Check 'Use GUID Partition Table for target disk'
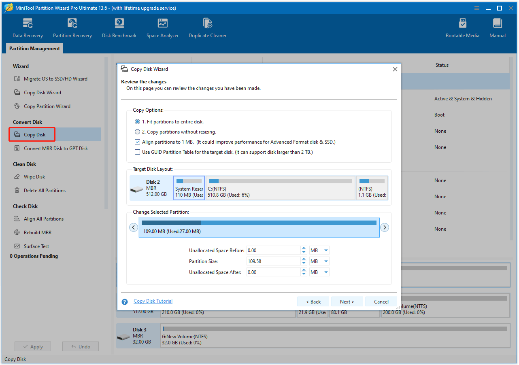This screenshot has height=365, width=519. coord(137,152)
